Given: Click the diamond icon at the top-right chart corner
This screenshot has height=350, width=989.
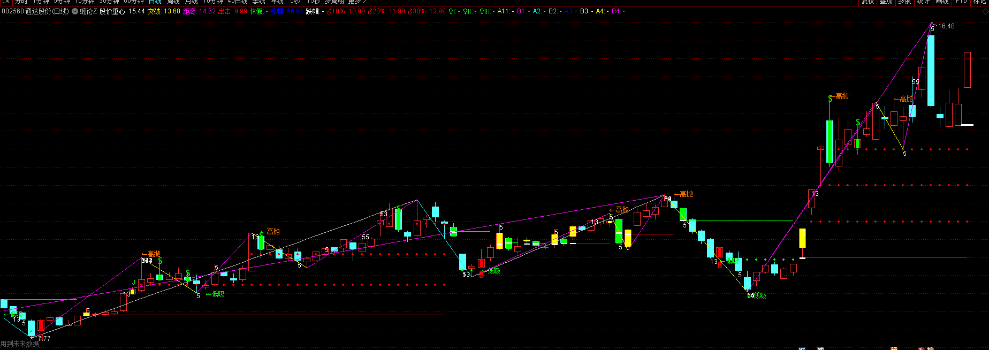Looking at the screenshot, I should [985, 11].
